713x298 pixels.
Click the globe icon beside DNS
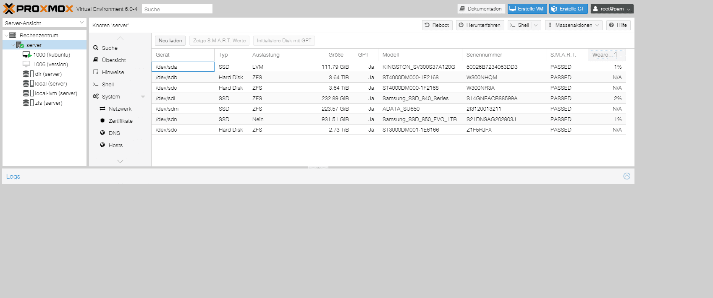102,133
